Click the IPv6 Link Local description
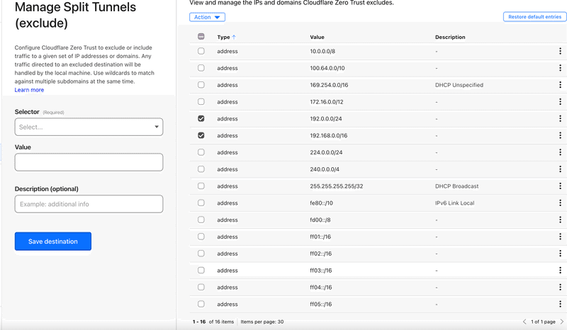The height and width of the screenshot is (330, 567). [x=454, y=203]
